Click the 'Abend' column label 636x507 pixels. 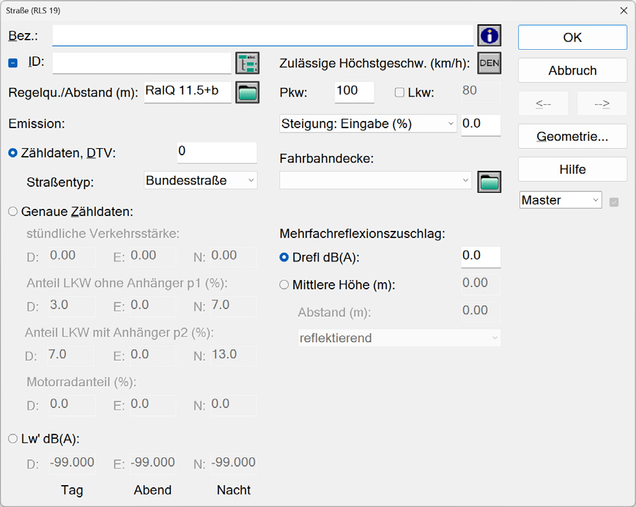click(x=152, y=490)
